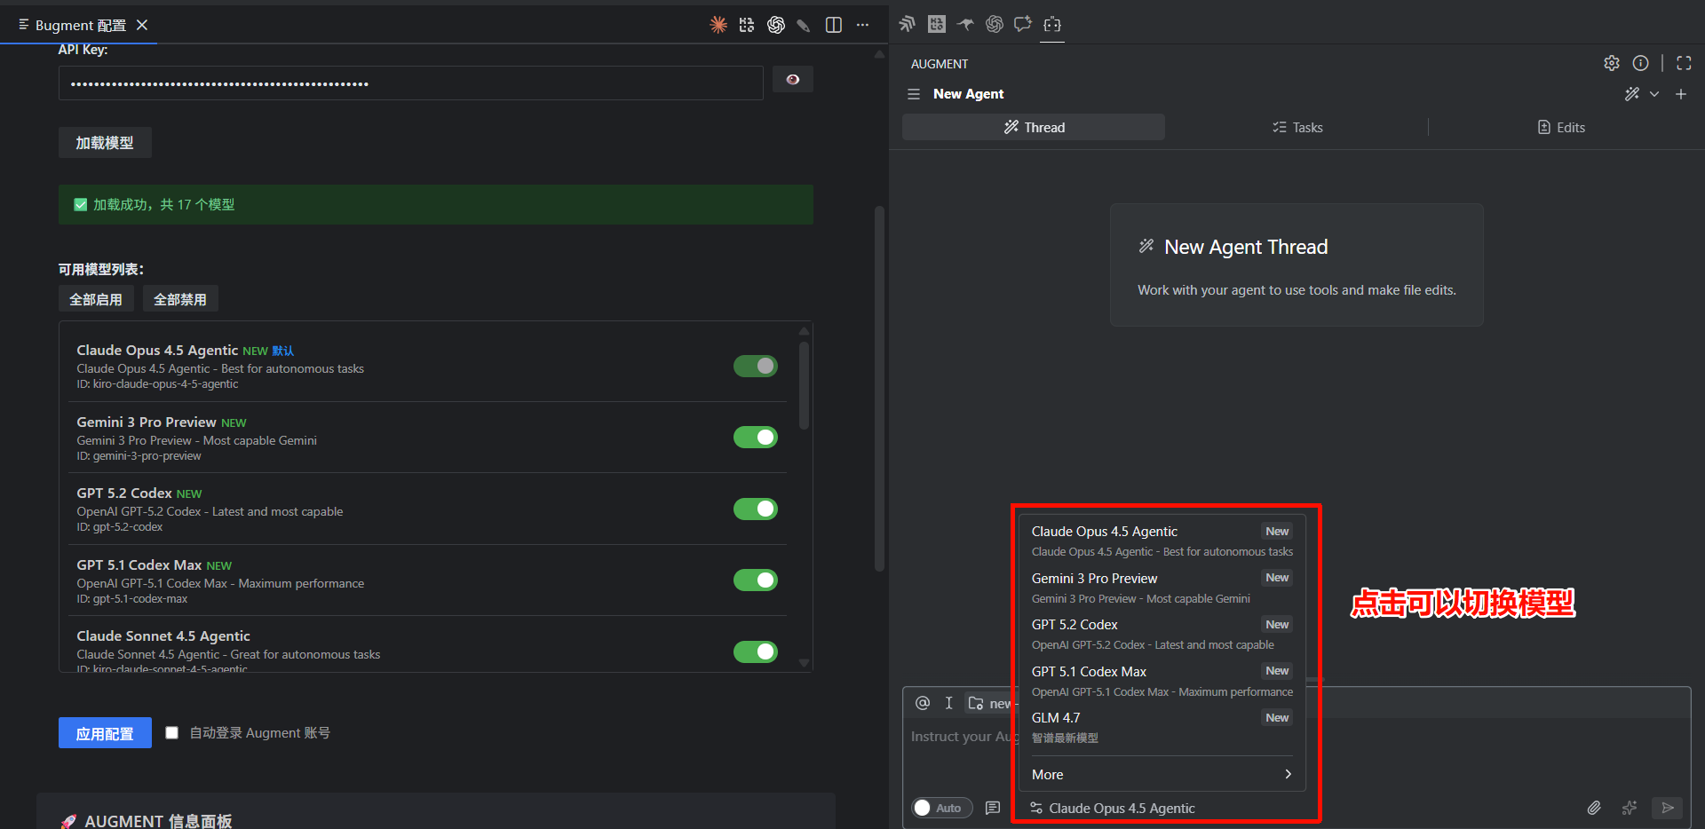Image resolution: width=1705 pixels, height=829 pixels.
Task: Open the striped arrow panel icon
Action: [x=907, y=24]
